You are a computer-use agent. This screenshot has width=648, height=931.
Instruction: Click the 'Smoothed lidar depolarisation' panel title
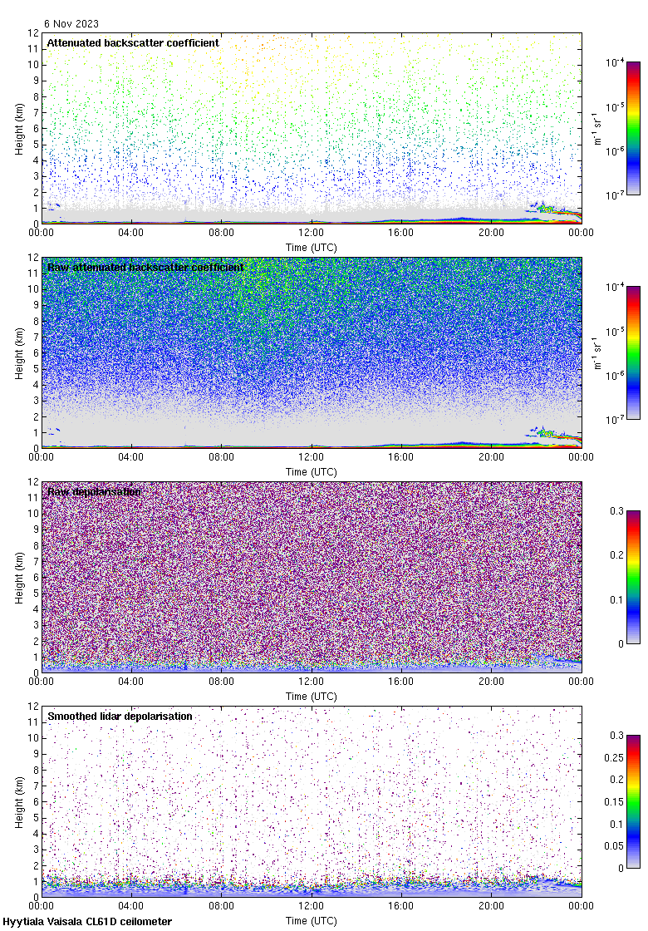point(120,716)
